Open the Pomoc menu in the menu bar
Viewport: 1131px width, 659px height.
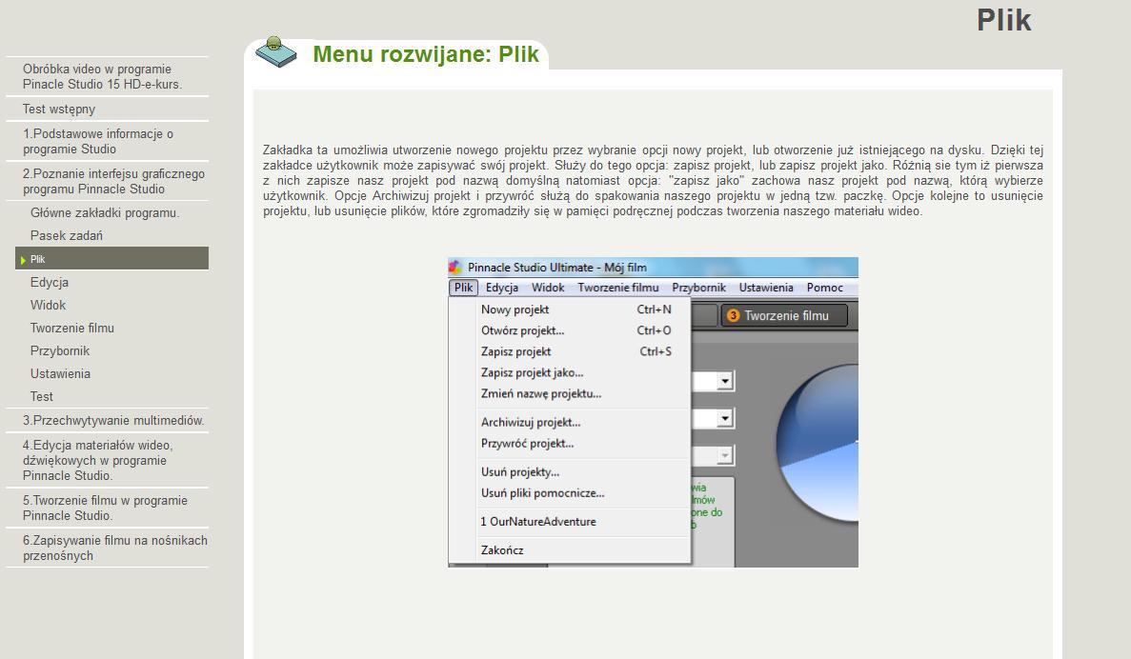pos(824,288)
